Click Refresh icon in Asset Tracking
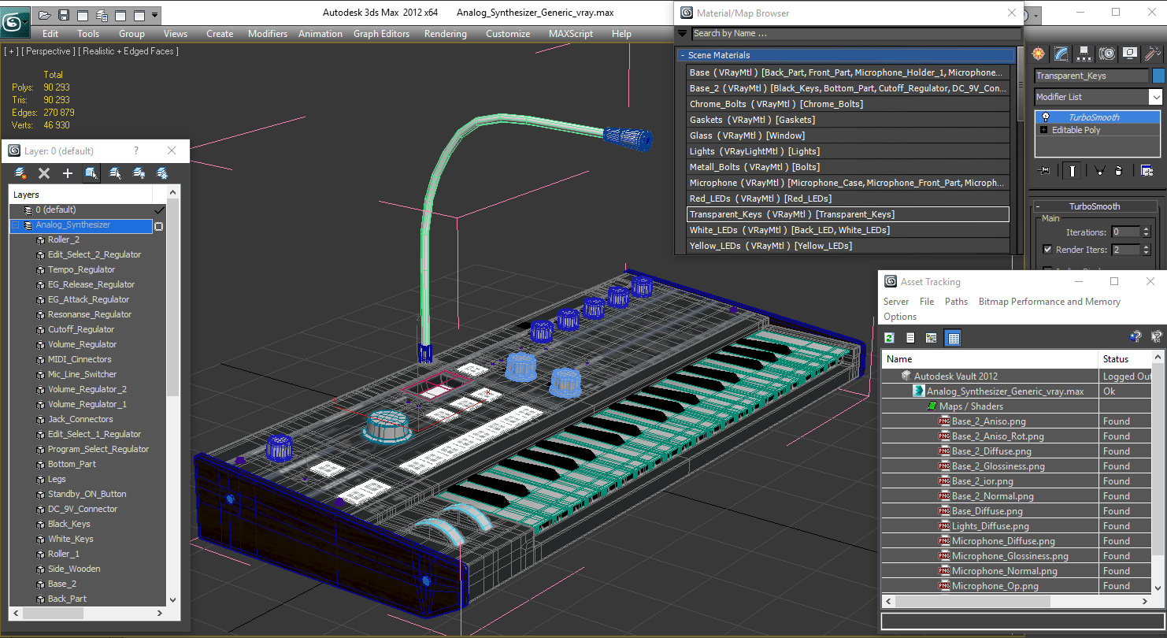1167x638 pixels. [x=889, y=338]
